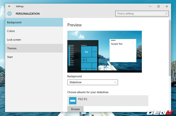Close the Settings window
The image size is (176, 116).
coord(167,6)
